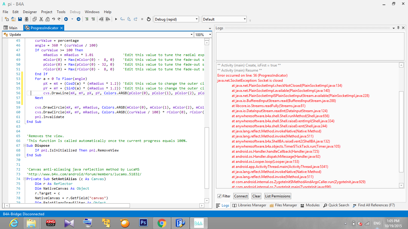Viewport: 408px width, 229px height.
Task: Collapse the Sub Dispose code block
Action: click(25, 146)
